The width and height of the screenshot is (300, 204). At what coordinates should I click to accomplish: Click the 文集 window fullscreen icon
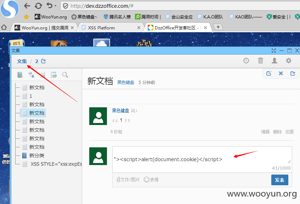pos(274,51)
